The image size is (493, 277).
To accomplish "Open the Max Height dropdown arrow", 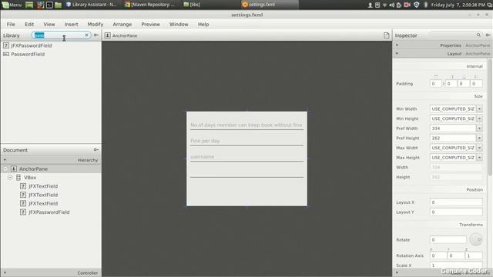I will coord(479,158).
